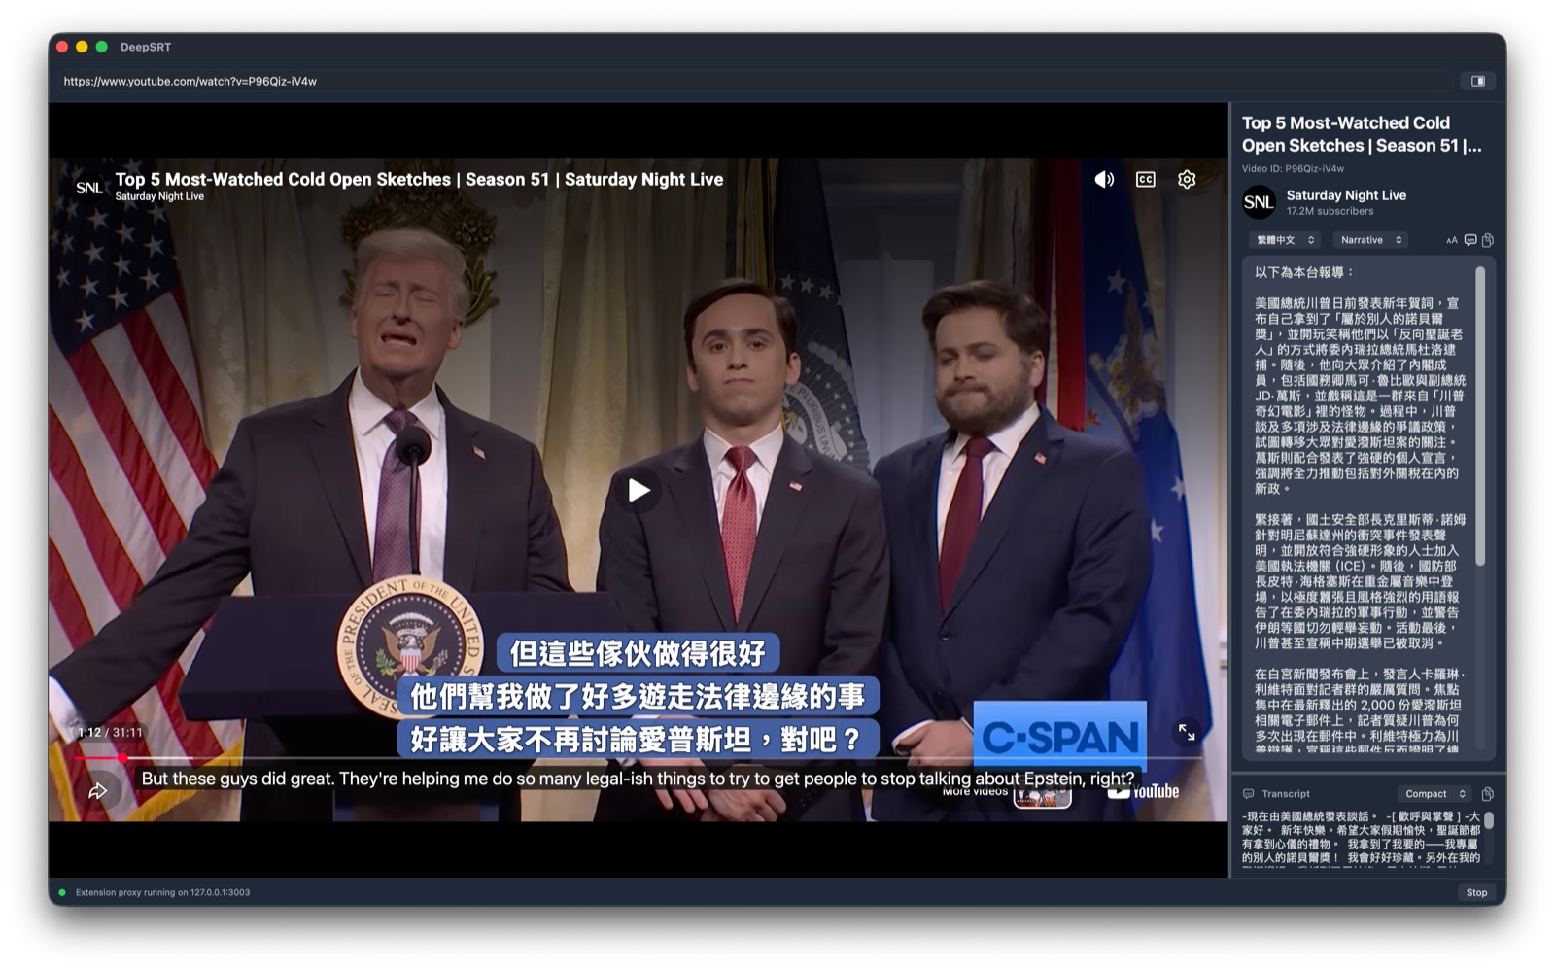Click the 'Transcript' section label
The height and width of the screenshot is (970, 1555).
pyautogui.click(x=1286, y=794)
